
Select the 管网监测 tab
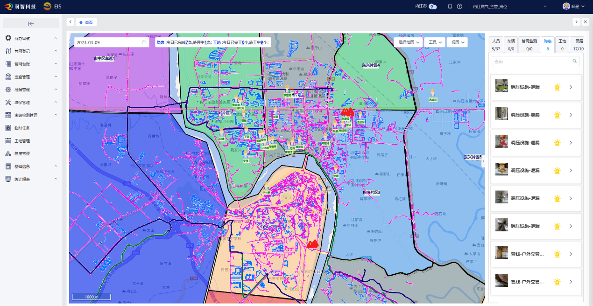(x=529, y=45)
